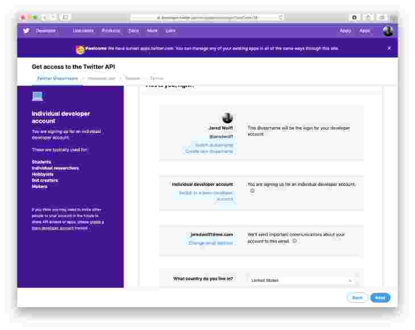Open the profile avatar menu in header

pyautogui.click(x=388, y=31)
